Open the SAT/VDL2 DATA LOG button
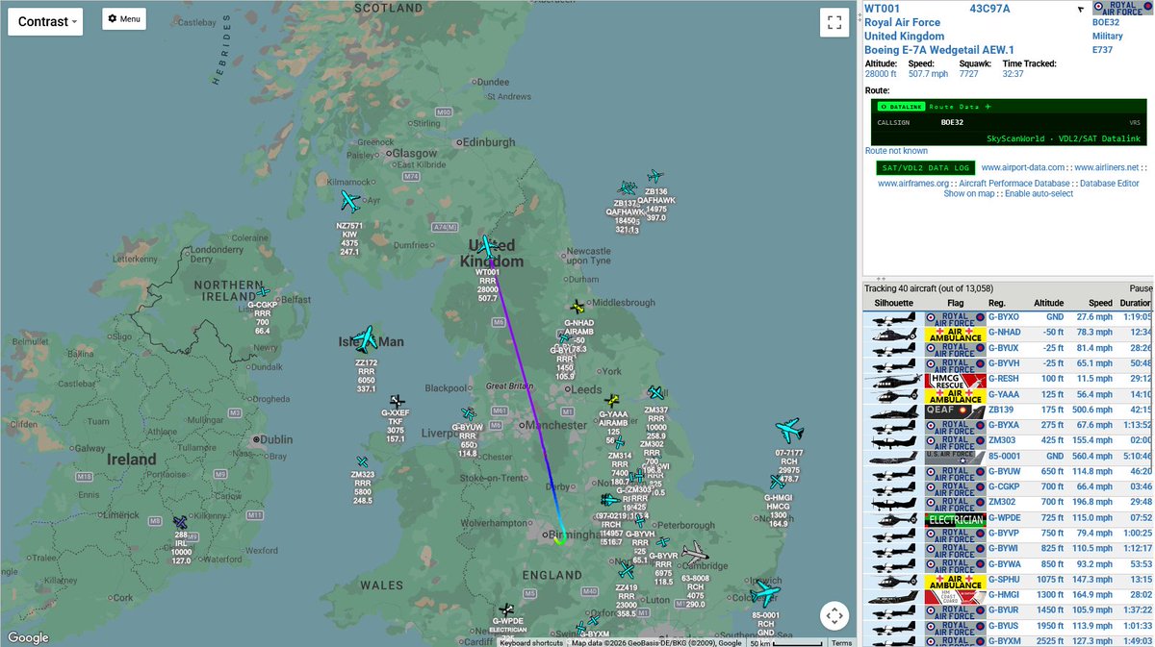Viewport: 1155px width, 647px height. (924, 167)
